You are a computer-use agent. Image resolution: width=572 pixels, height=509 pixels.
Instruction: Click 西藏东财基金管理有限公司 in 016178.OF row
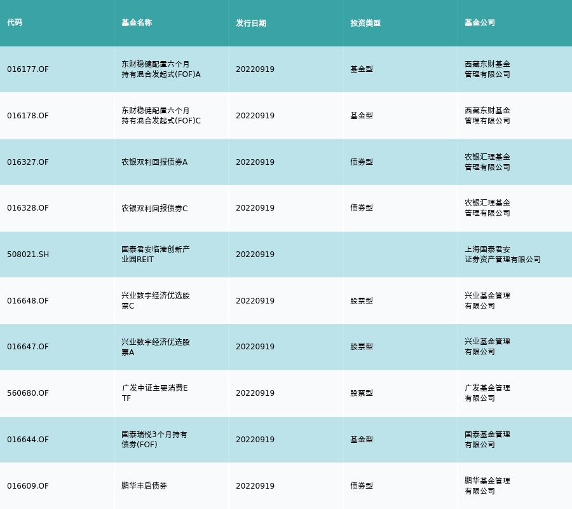click(487, 115)
